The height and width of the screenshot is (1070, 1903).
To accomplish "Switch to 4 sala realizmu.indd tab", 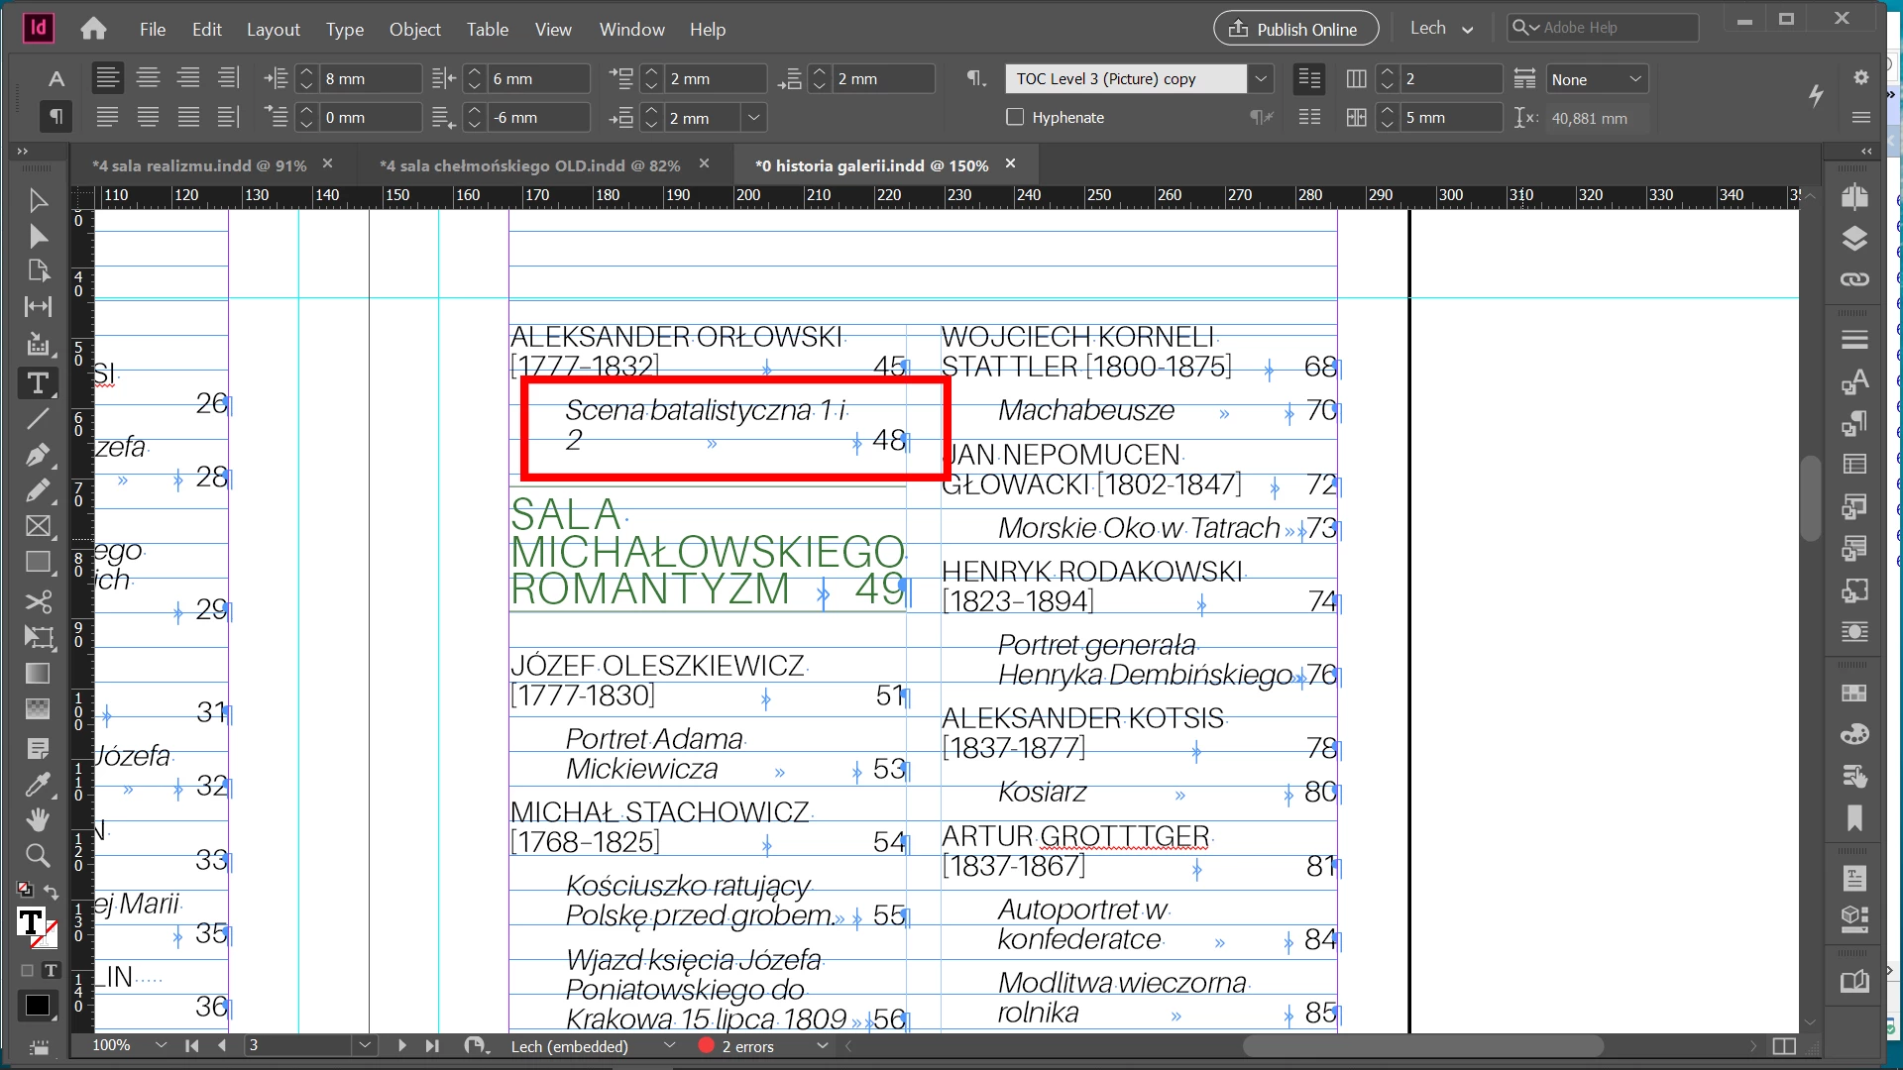I will tap(199, 165).
